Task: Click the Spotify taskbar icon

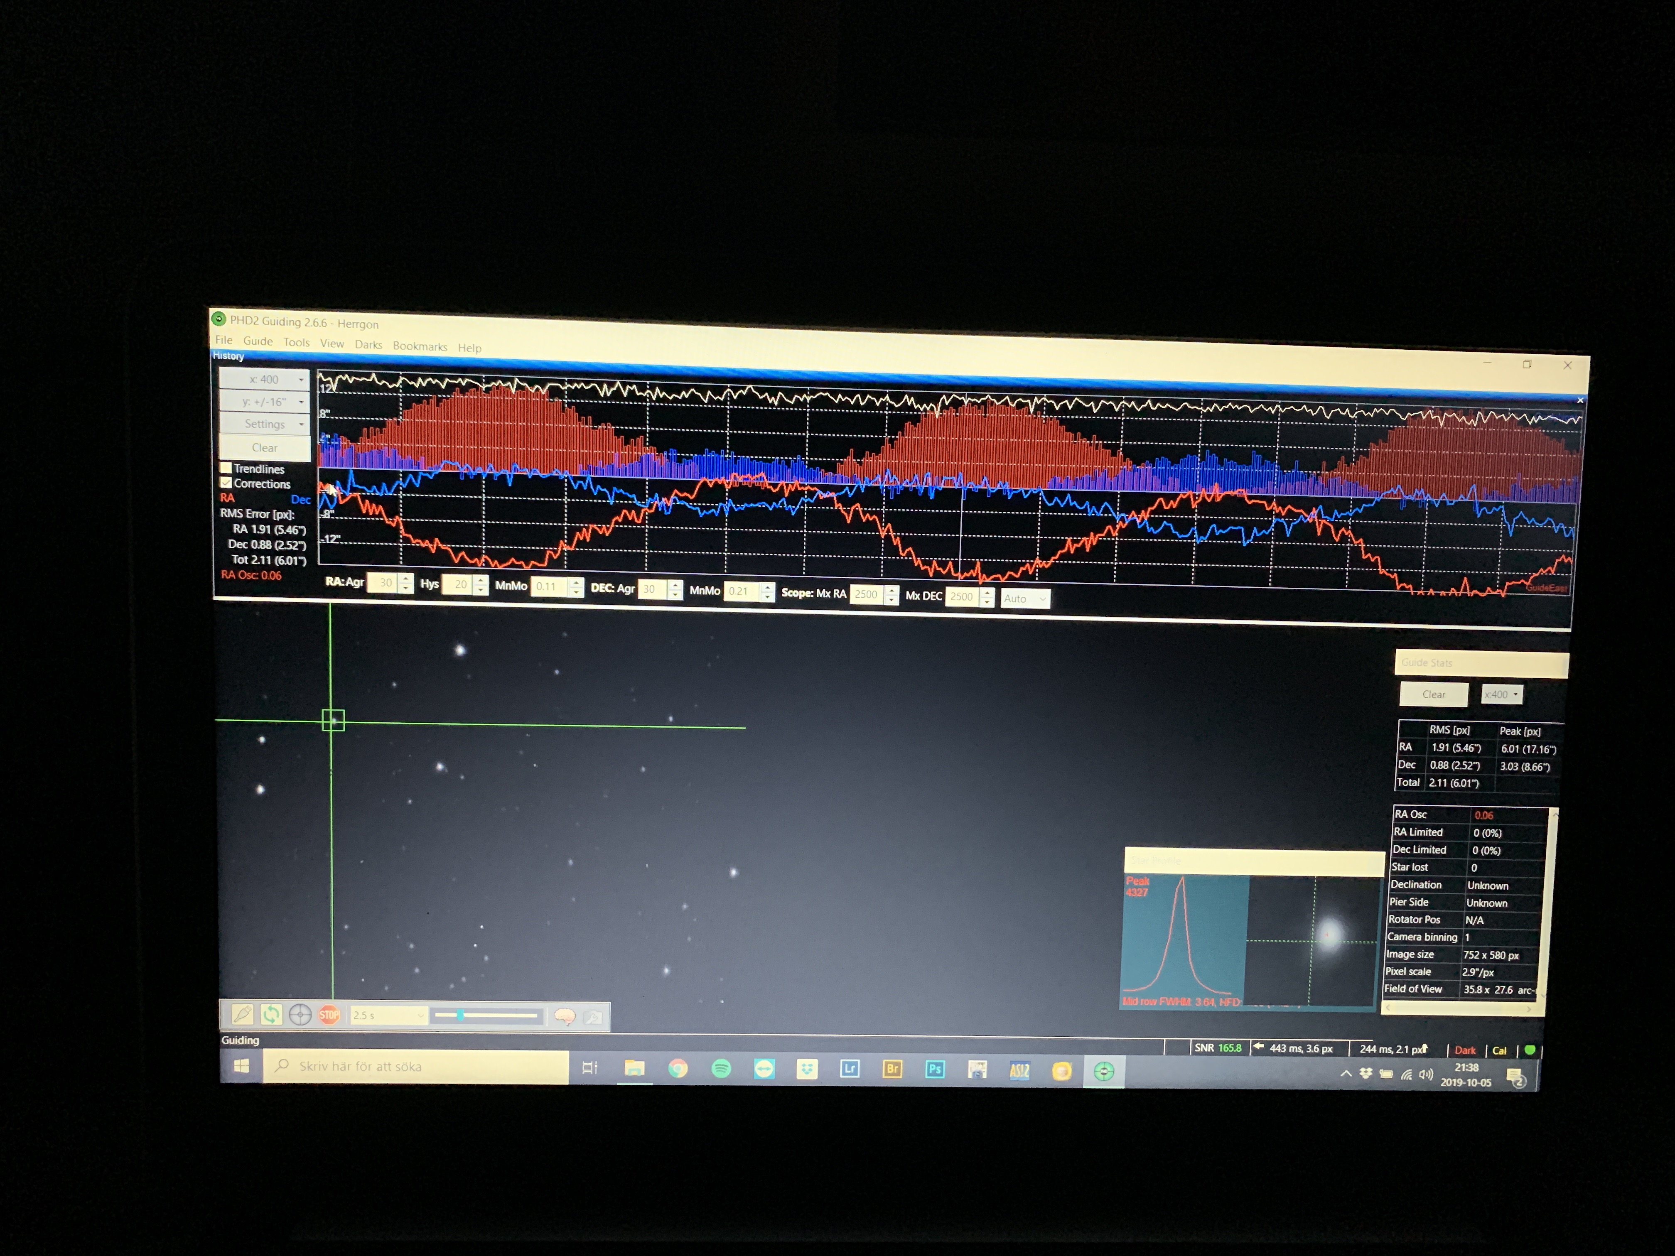Action: (x=721, y=1068)
